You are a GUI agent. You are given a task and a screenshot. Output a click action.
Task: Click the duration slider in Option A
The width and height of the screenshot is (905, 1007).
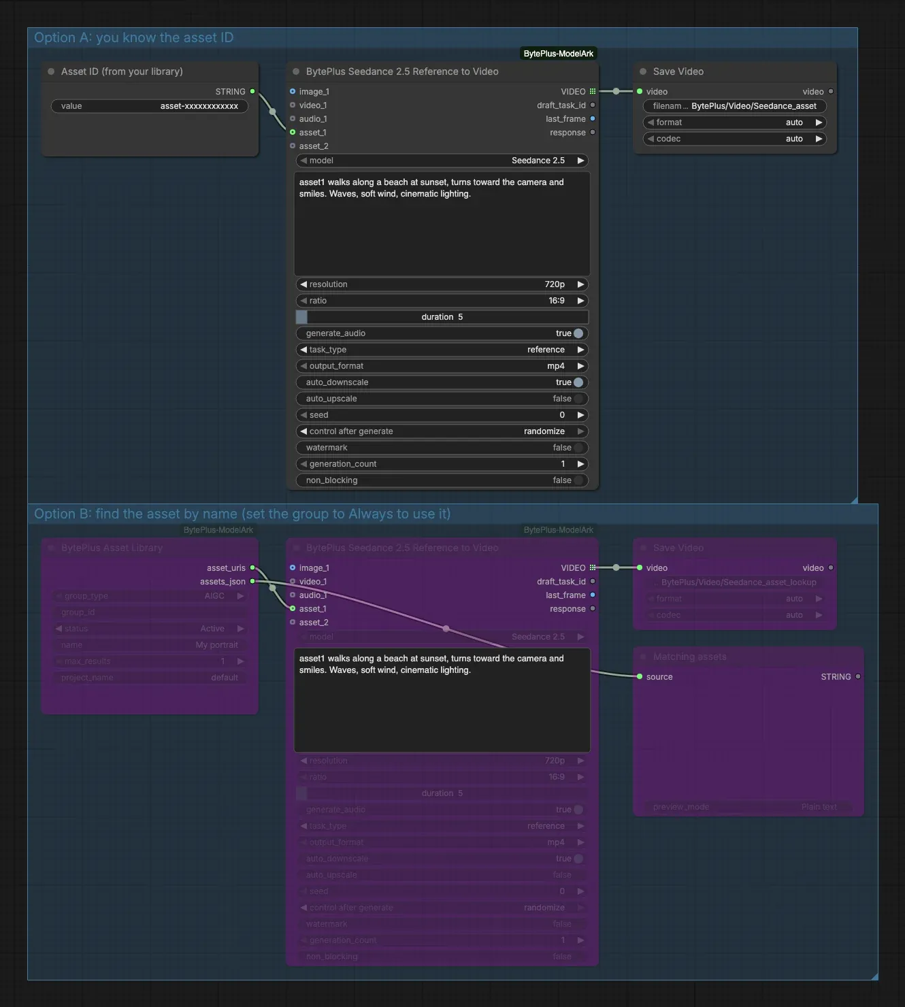[x=442, y=317]
